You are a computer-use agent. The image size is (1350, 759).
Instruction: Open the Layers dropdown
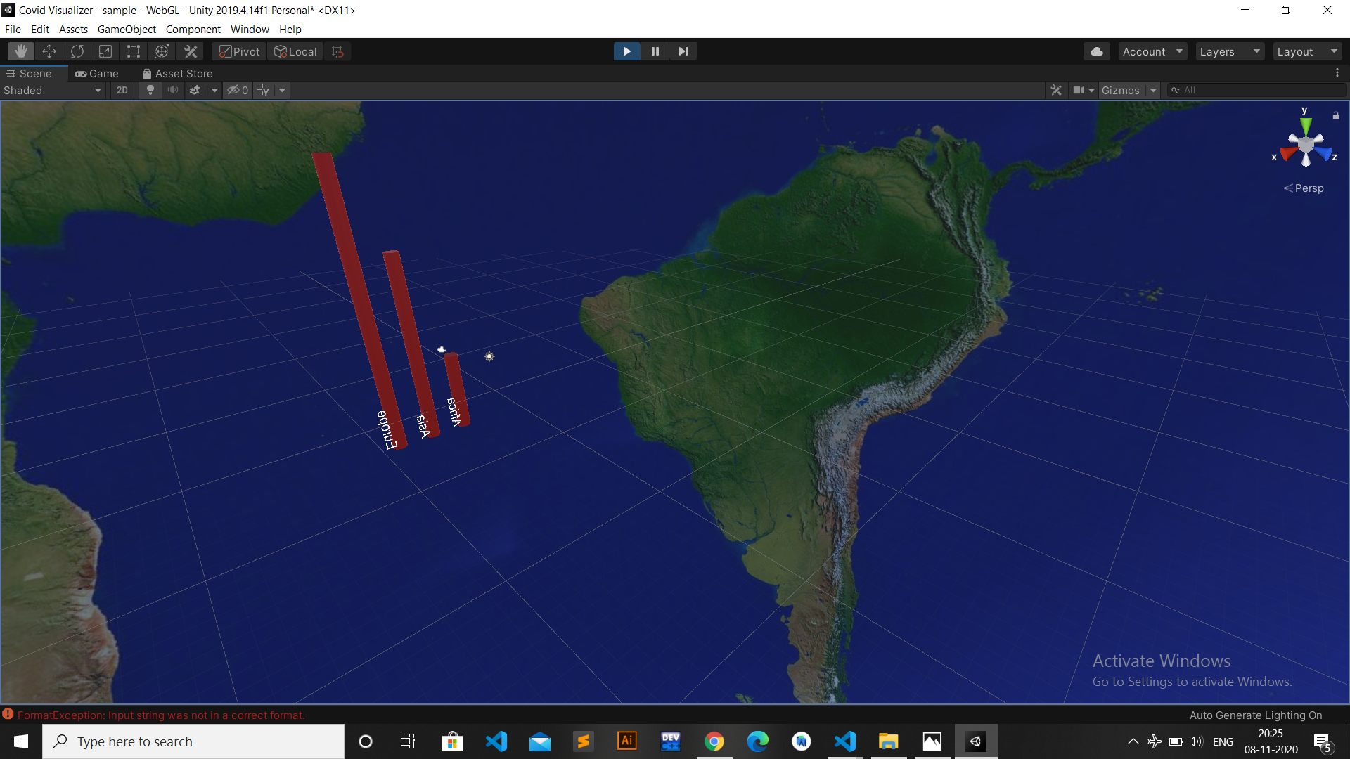pos(1229,51)
